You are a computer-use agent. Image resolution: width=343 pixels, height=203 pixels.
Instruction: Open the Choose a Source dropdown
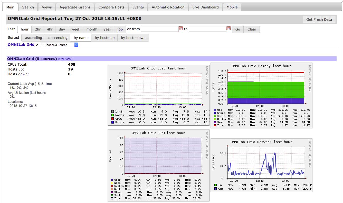pos(59,45)
